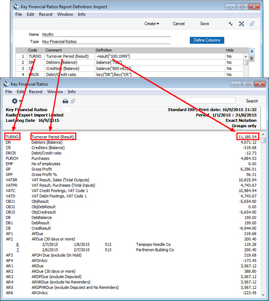Click app logo icon in Report Definition title bar

pyautogui.click(x=16, y=7)
